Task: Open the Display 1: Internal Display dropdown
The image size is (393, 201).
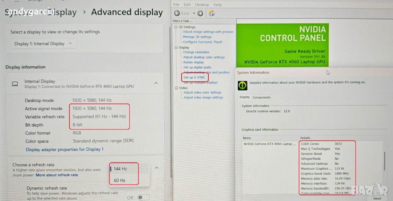Action: pyautogui.click(x=43, y=44)
